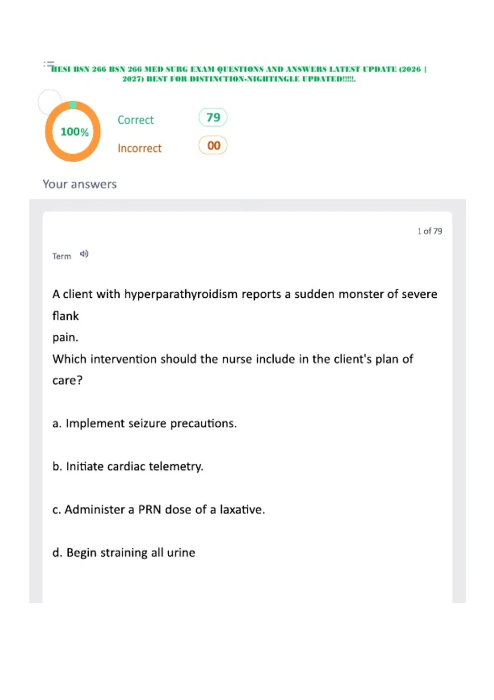Click the second title line mentioning NIGHTINGLE
Viewport: 494px width, 700px height.
click(x=239, y=79)
